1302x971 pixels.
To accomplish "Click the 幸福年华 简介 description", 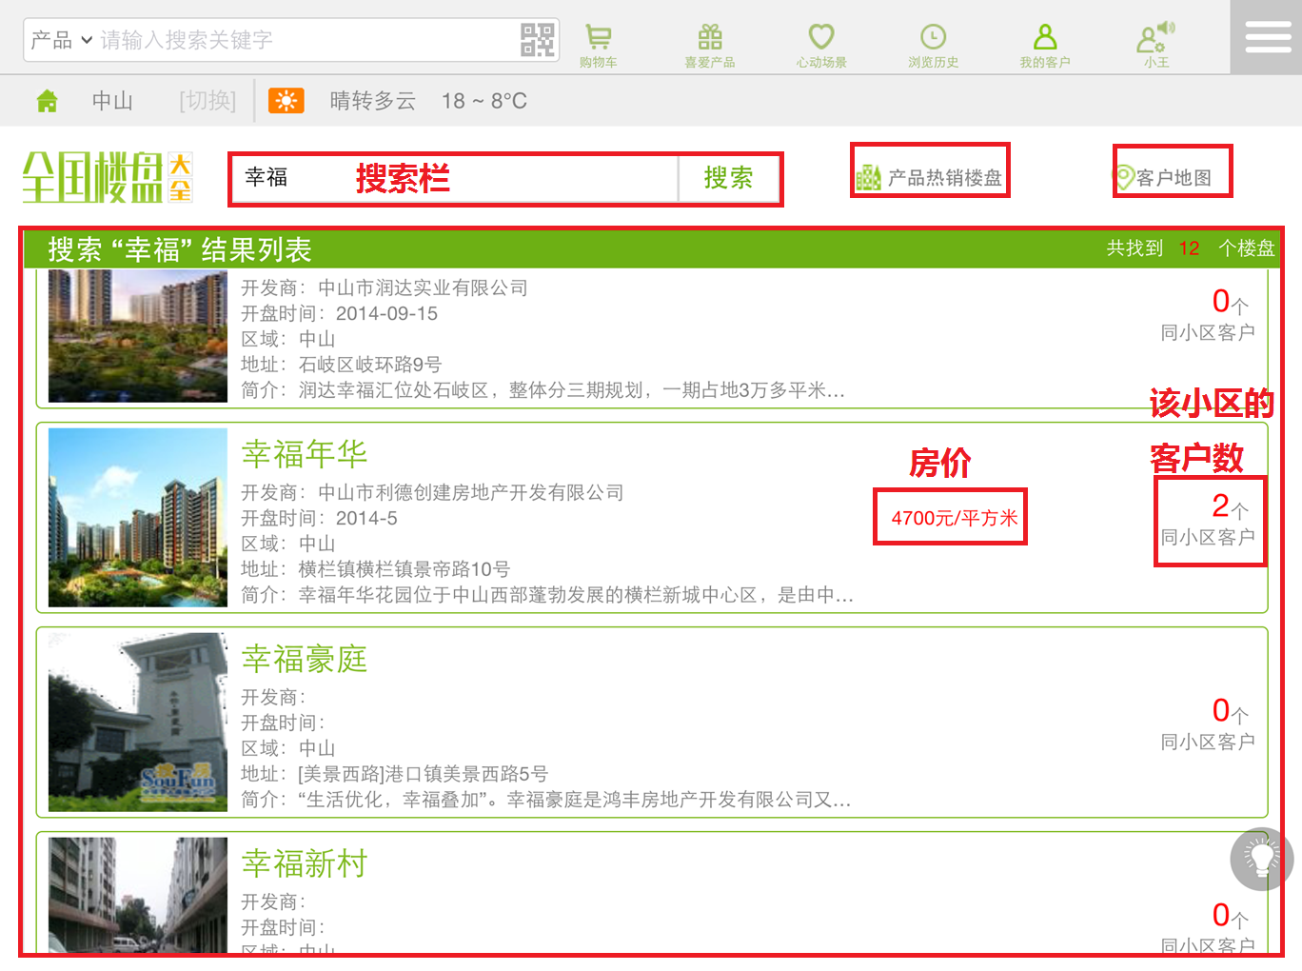I will click(547, 595).
